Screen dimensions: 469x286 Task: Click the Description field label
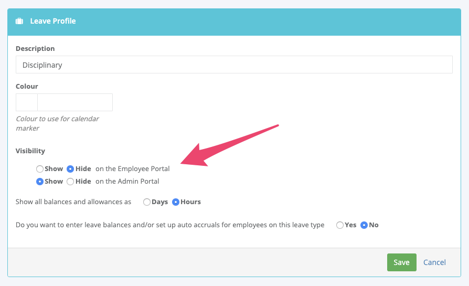(x=35, y=48)
